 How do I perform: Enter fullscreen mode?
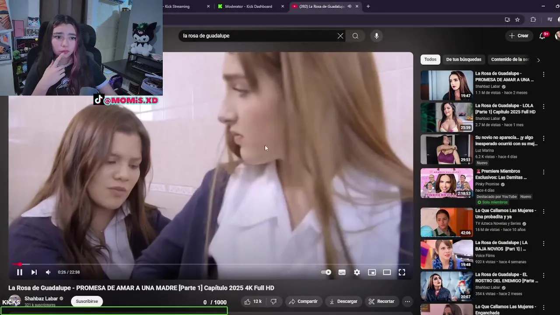pyautogui.click(x=402, y=272)
